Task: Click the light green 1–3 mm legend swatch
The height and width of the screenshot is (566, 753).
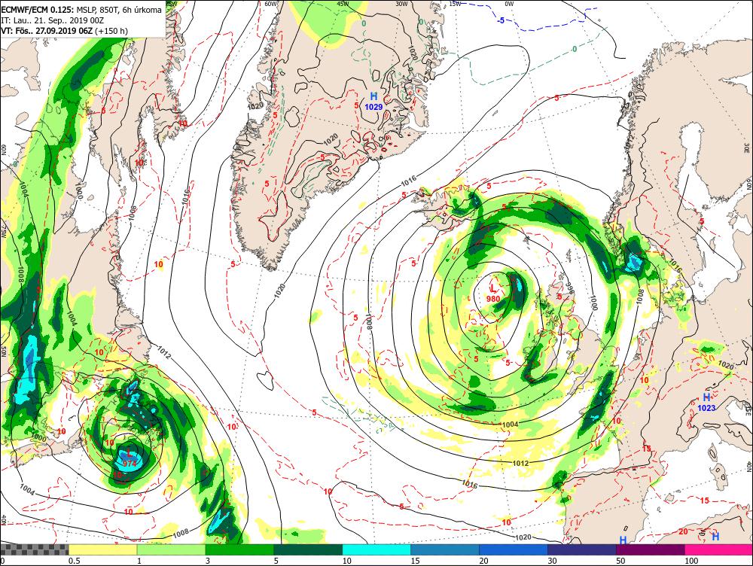Action: [x=172, y=549]
